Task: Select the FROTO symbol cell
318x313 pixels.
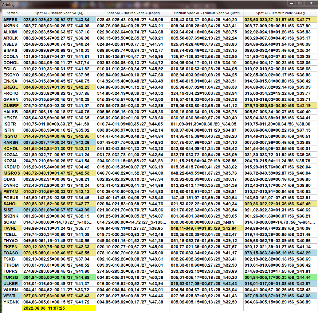Action: click(x=12, y=93)
